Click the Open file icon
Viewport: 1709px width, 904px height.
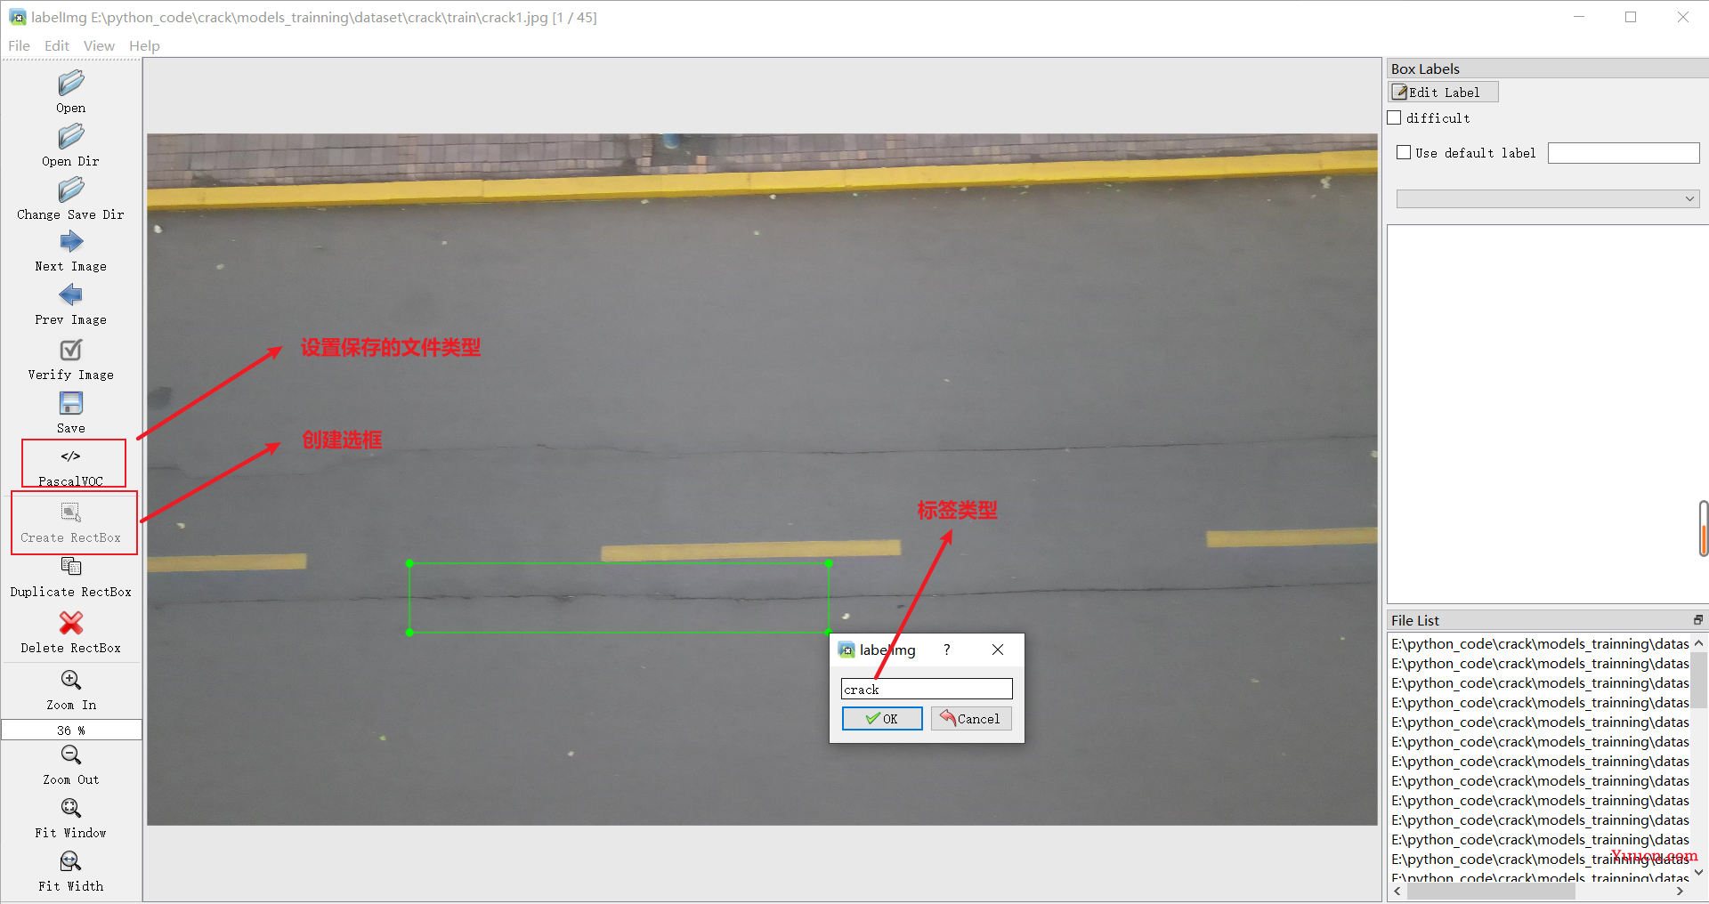tap(71, 83)
